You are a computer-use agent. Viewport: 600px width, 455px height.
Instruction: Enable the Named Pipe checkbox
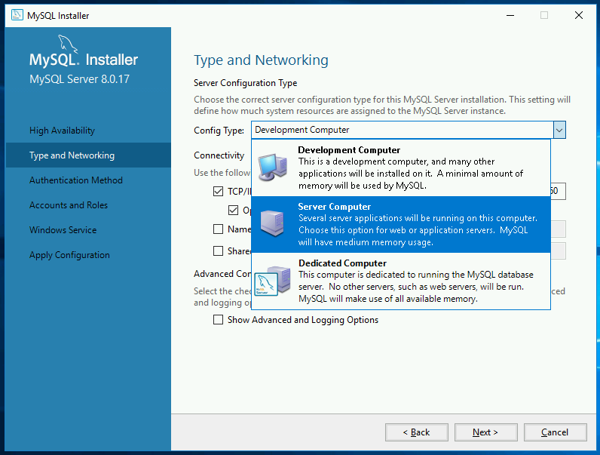coord(218,229)
